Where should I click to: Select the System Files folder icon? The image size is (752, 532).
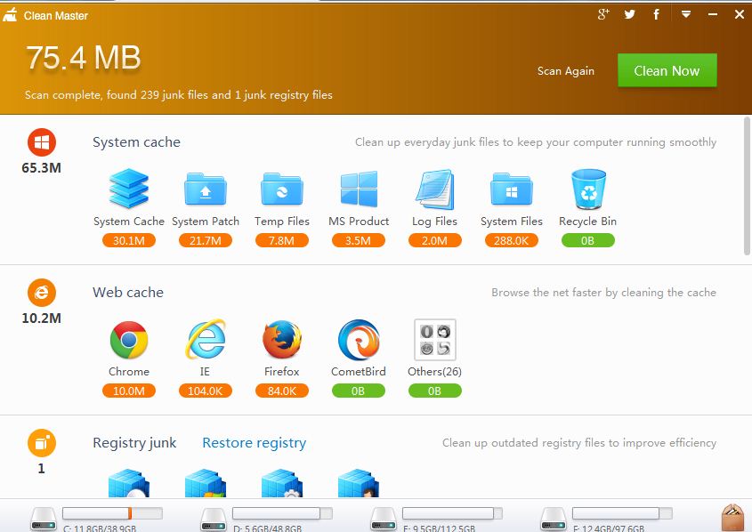tap(511, 189)
